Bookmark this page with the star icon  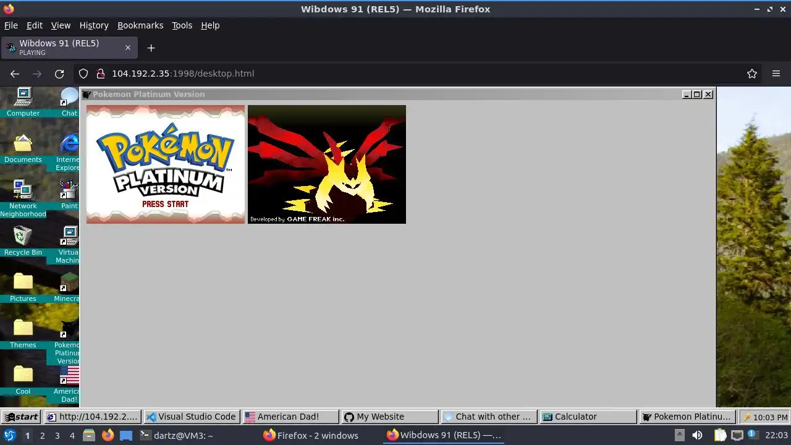(752, 74)
